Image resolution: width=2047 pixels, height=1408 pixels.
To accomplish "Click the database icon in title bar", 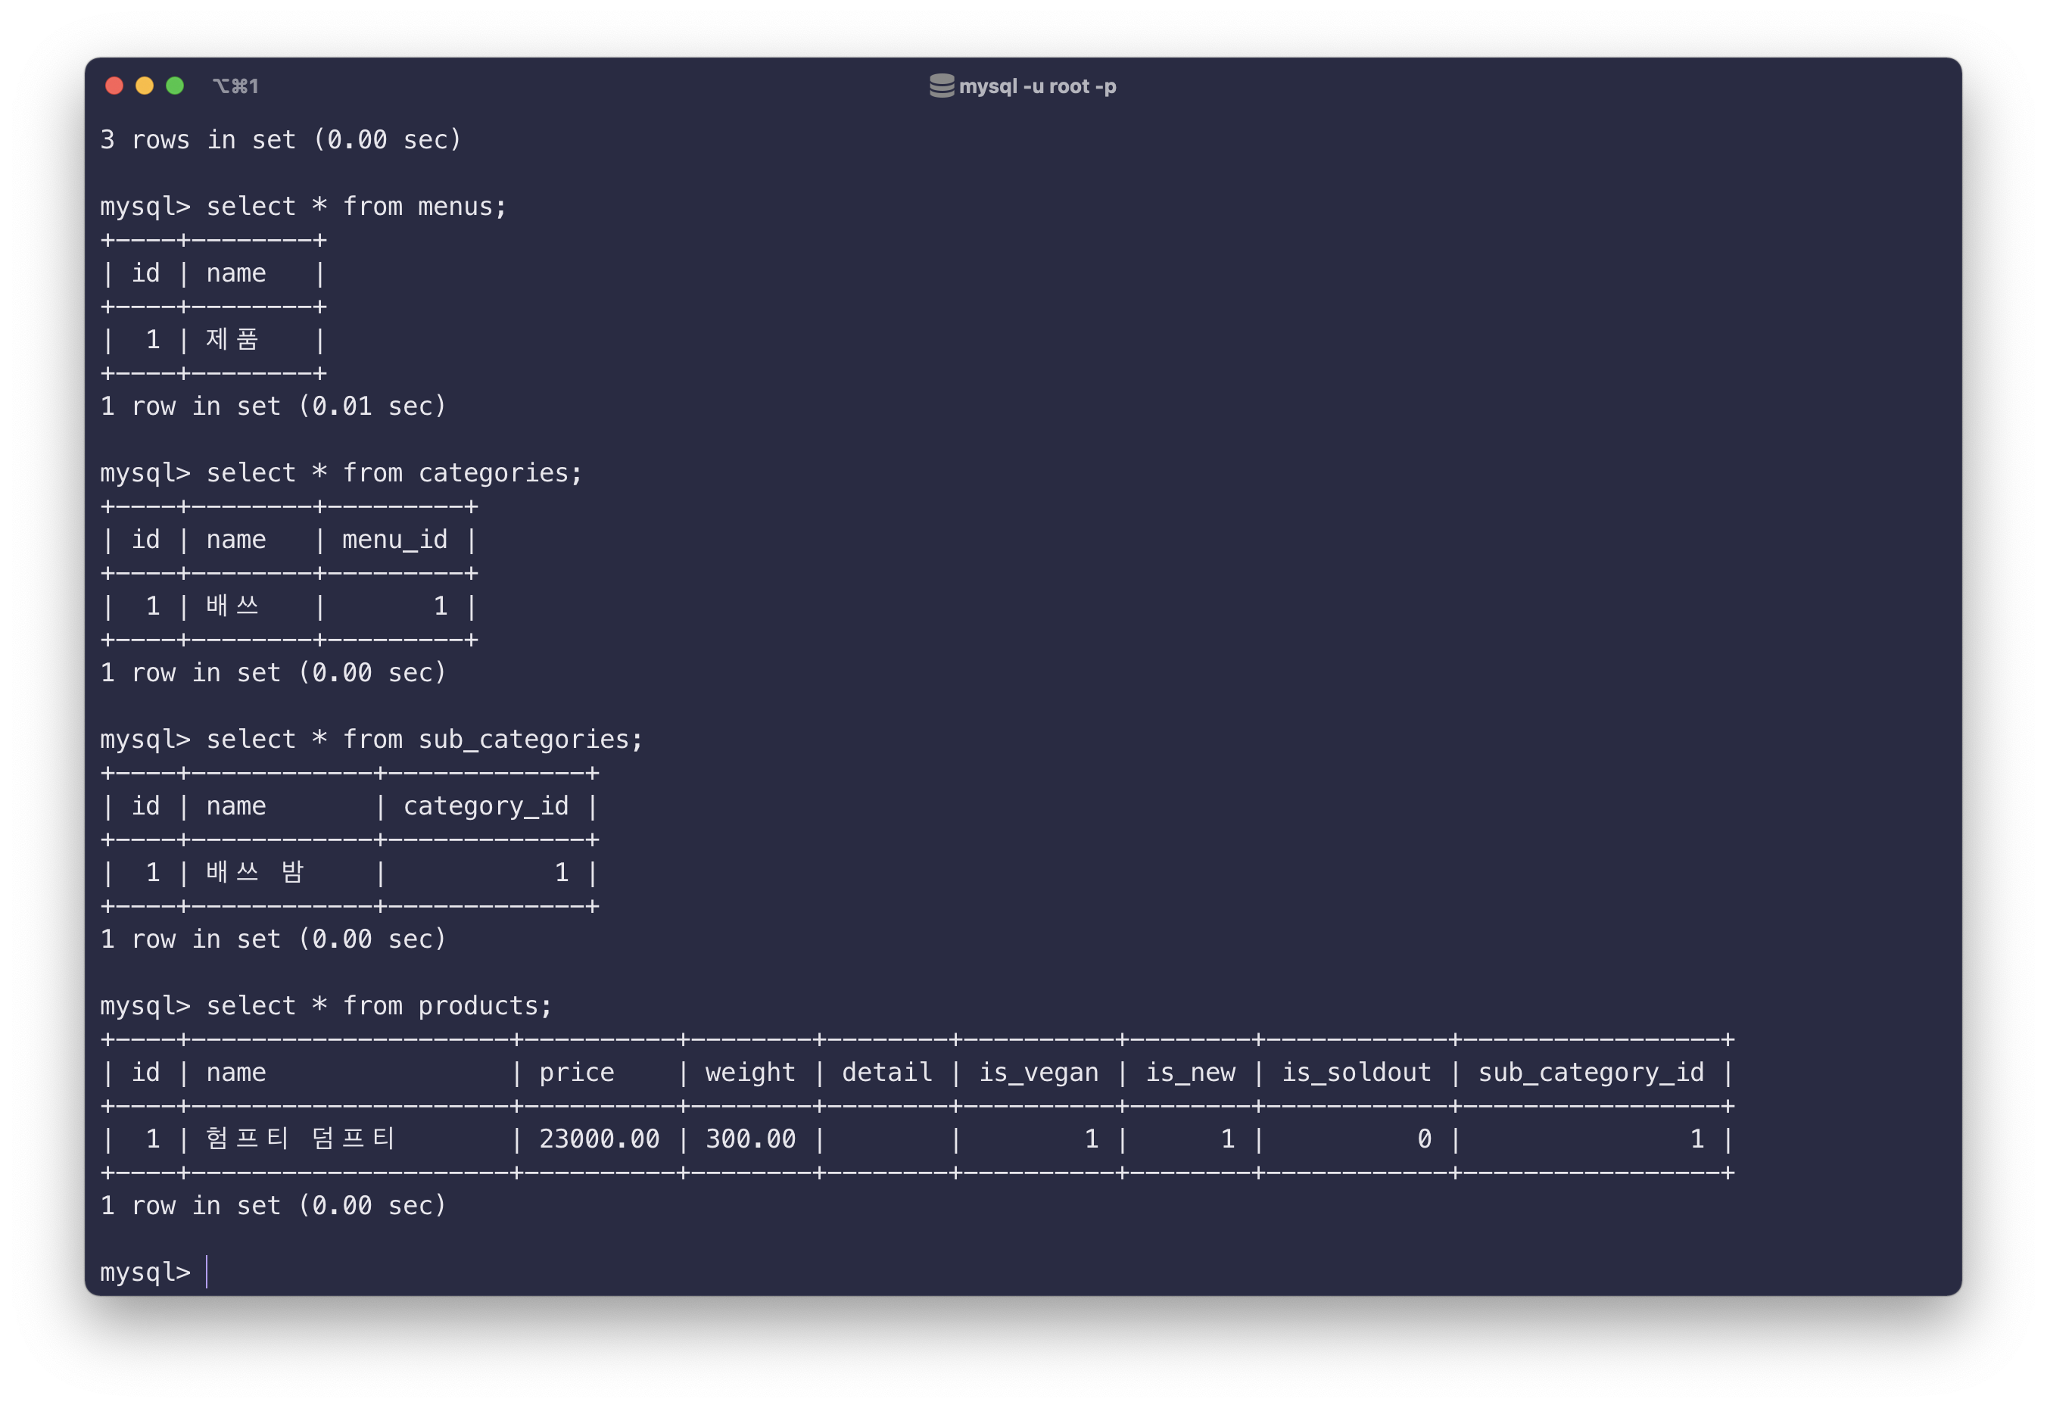I will 942,86.
